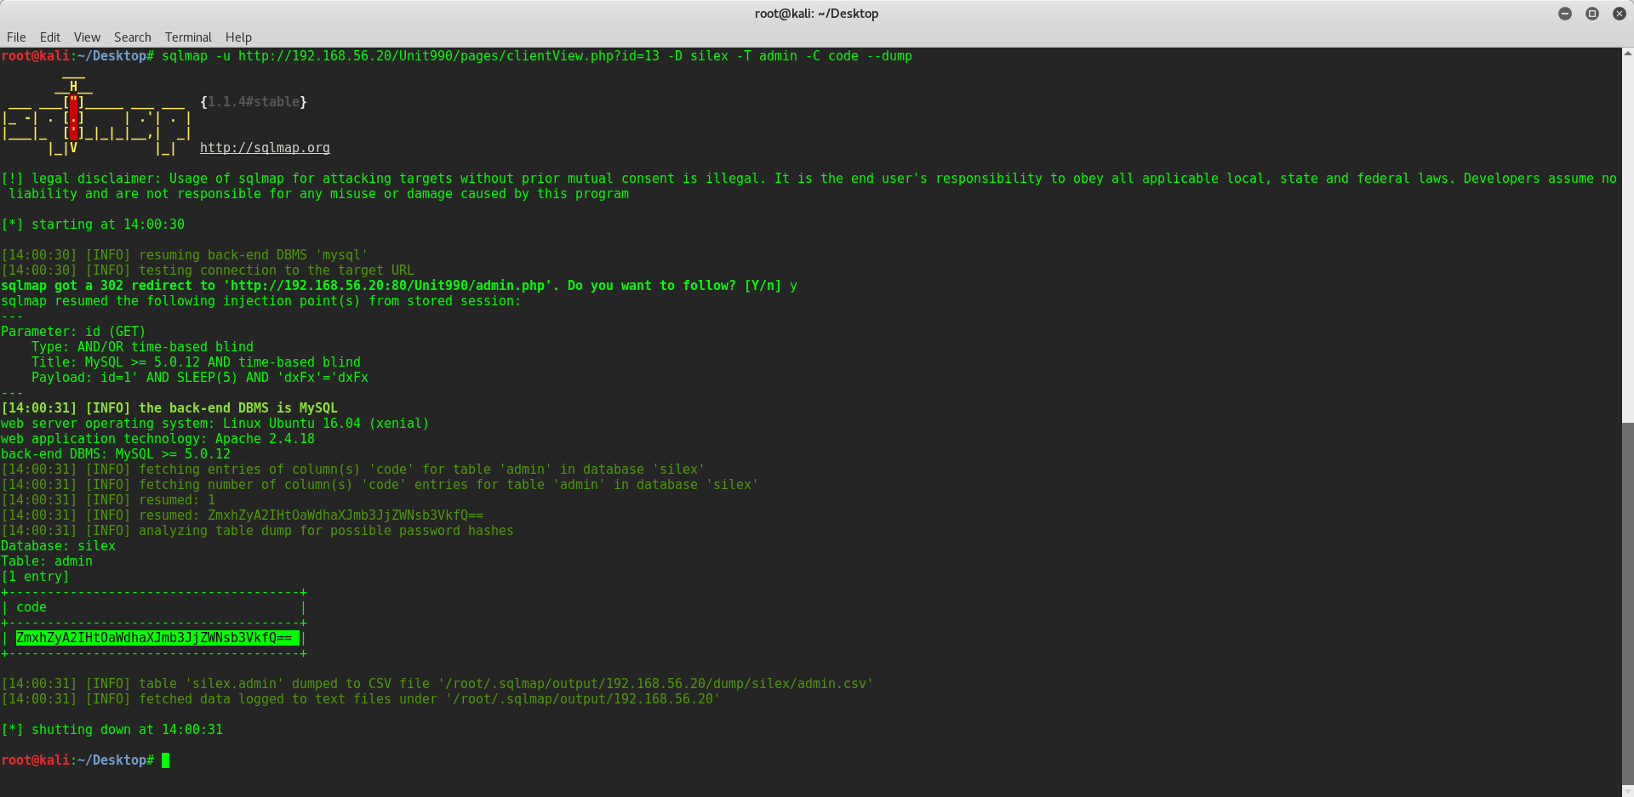Click the Payload SLEEP(5) line
Image resolution: width=1634 pixels, height=797 pixels.
pyautogui.click(x=200, y=378)
